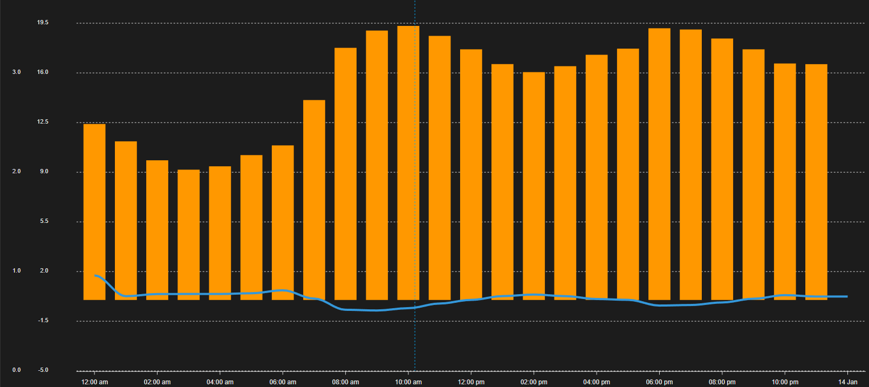
Task: Click the 12.5 y-axis label
Action: tap(43, 122)
